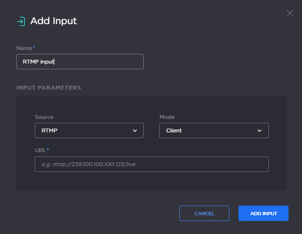302x234 pixels.
Task: Focus the URL input field
Action: [x=151, y=164]
